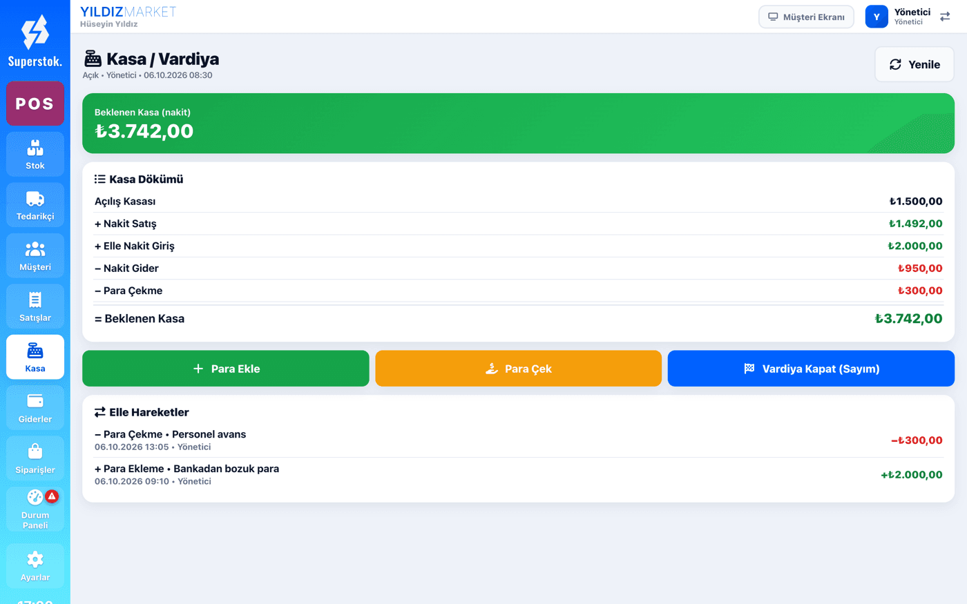The width and height of the screenshot is (967, 604).
Task: Click the +₺2.000,00 movement amount
Action: point(911,475)
